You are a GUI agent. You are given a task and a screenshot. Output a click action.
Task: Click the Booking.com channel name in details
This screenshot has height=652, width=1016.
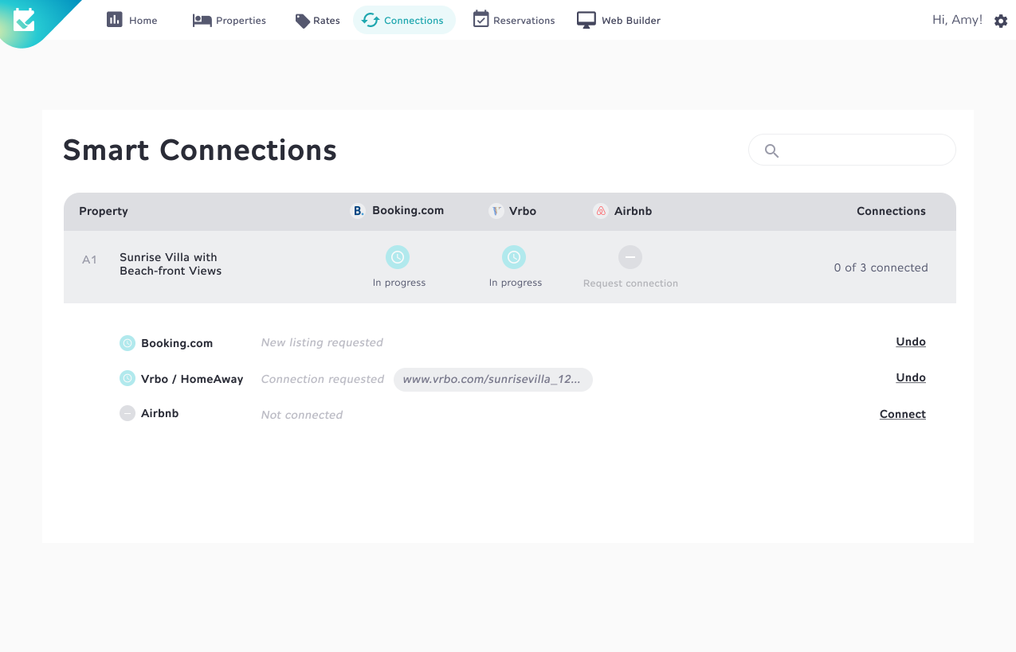coord(177,343)
